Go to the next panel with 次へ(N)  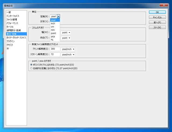point(157,27)
